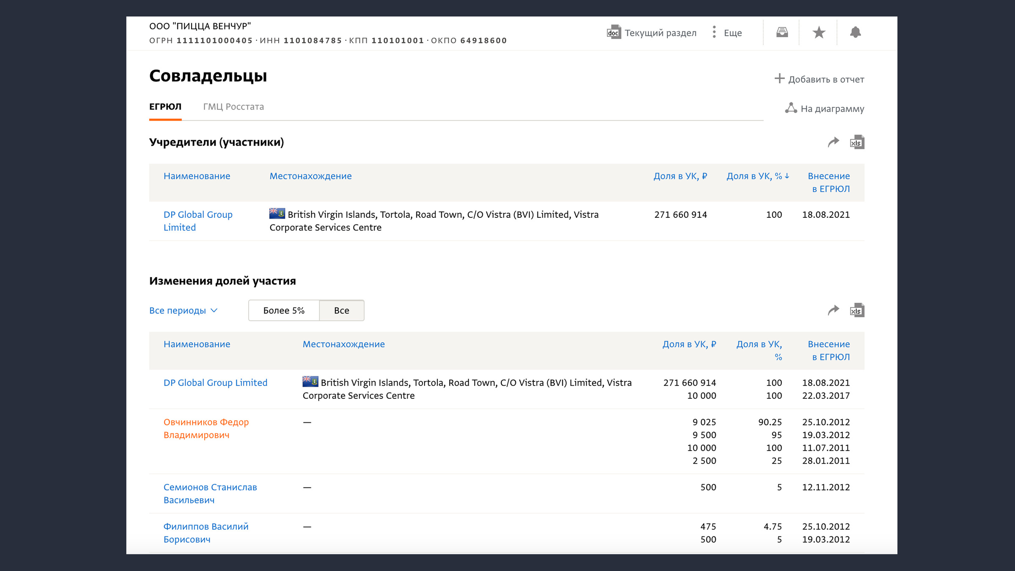Open Семионов Станислав Васильевич profile
1015x571 pixels.
tap(210, 494)
